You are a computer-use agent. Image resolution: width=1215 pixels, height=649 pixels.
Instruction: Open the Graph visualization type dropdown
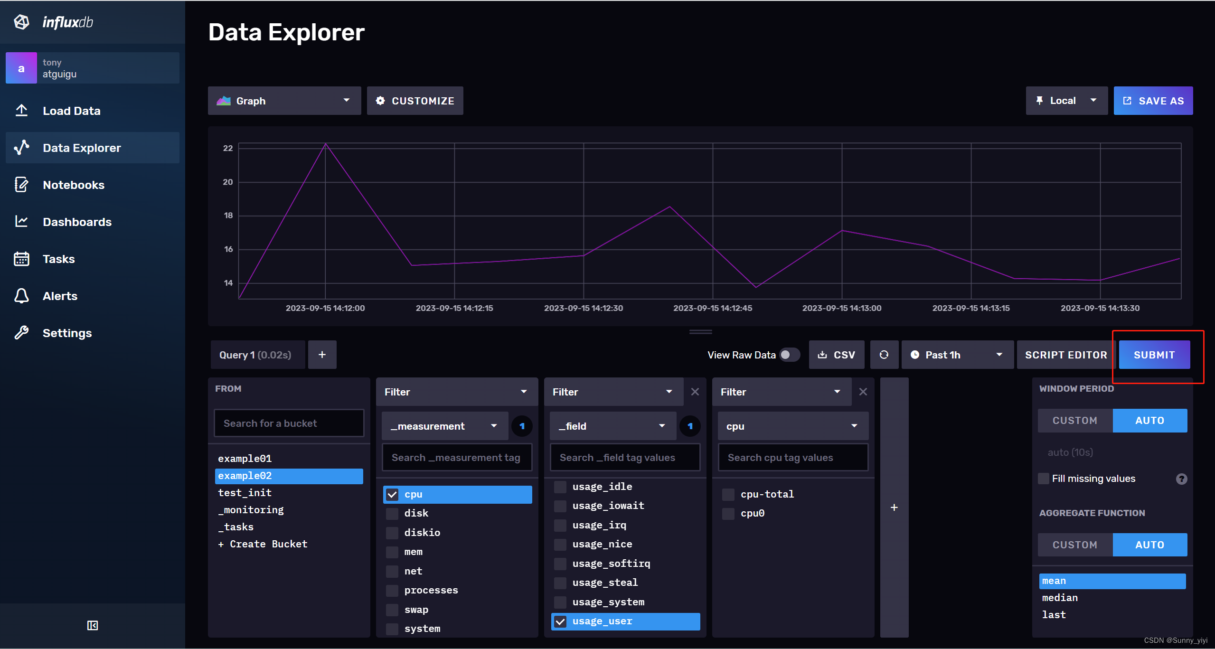[284, 101]
